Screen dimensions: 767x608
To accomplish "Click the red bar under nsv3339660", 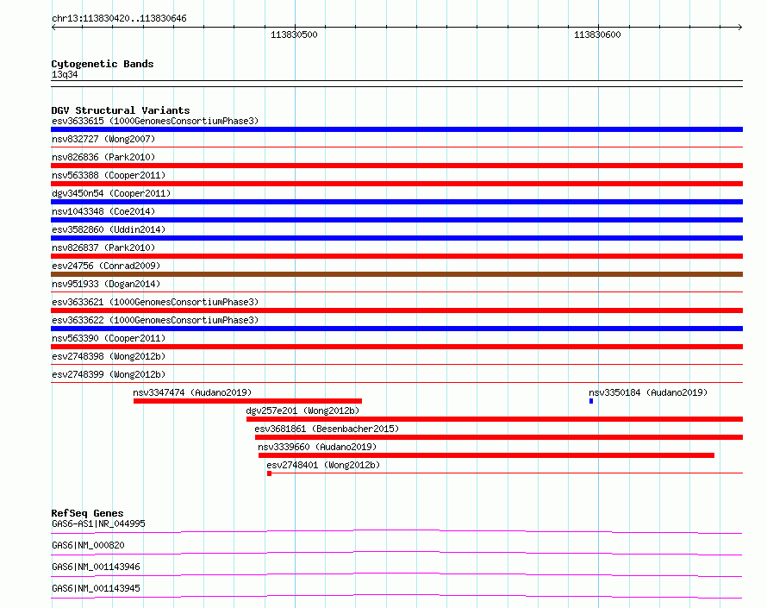I will coord(486,455).
